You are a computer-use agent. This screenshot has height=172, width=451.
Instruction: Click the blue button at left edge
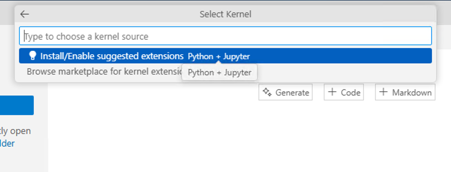17,105
